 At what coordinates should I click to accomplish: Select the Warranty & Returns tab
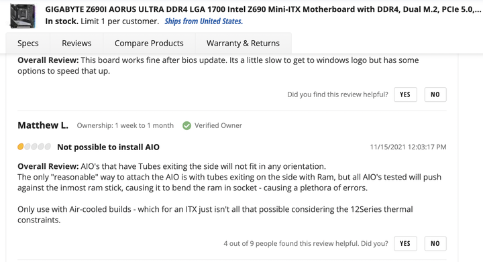click(243, 43)
